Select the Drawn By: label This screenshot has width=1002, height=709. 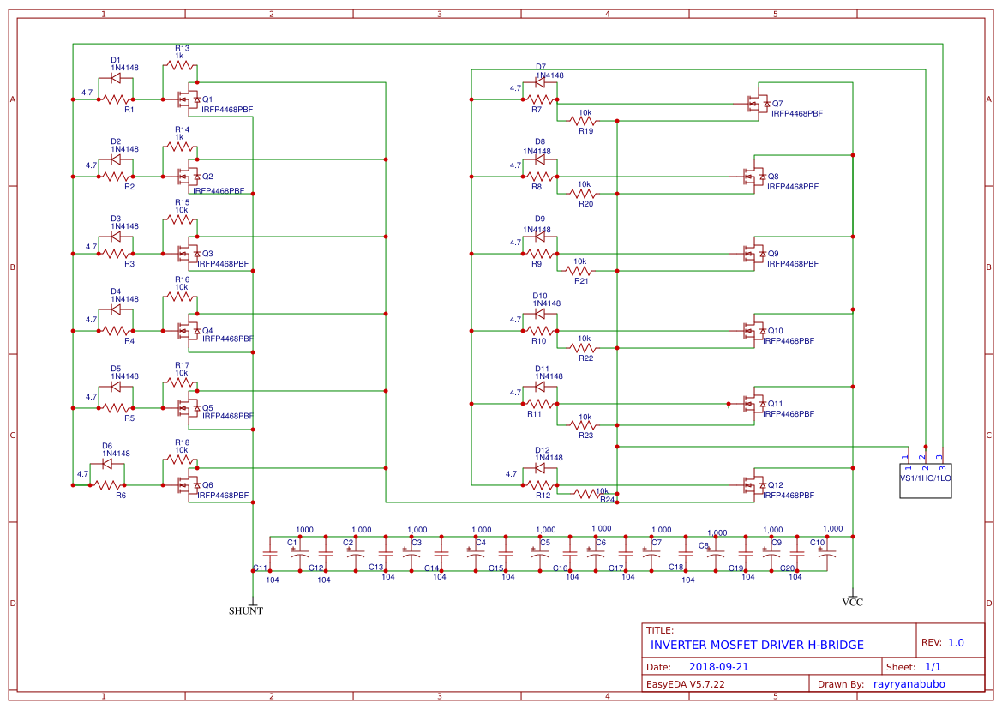pos(841,684)
